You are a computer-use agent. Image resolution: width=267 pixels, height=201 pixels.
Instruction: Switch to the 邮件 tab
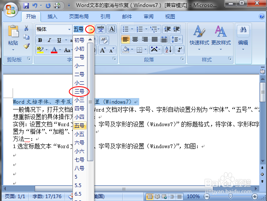(127, 17)
